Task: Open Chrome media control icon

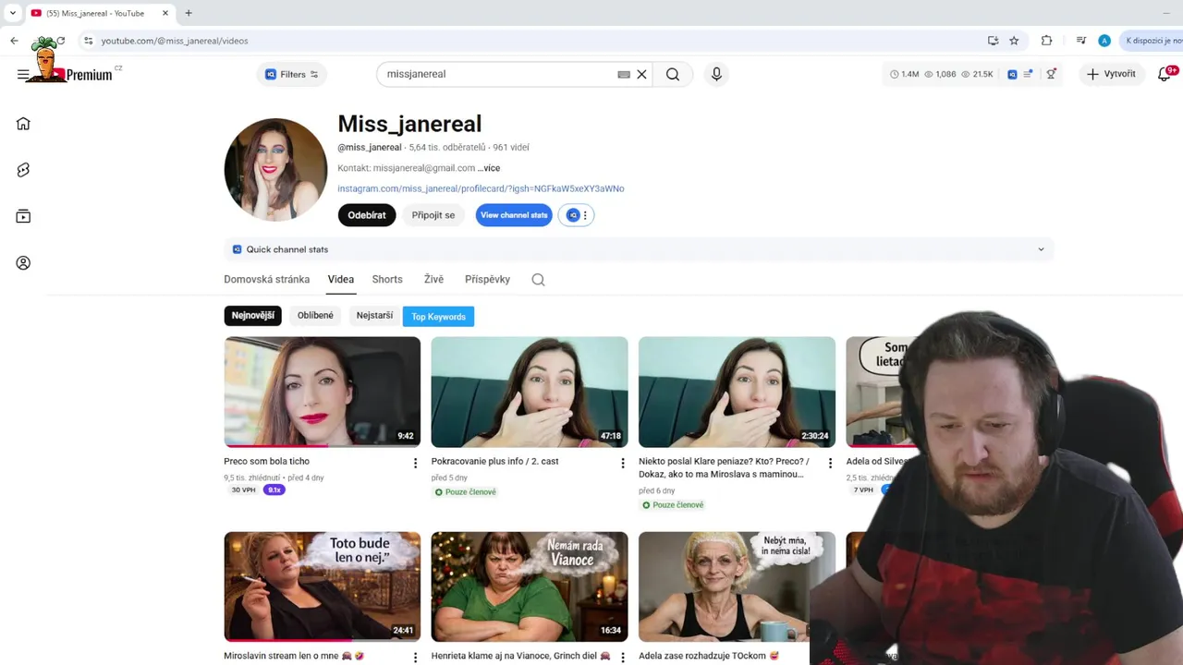Action: tap(1080, 41)
